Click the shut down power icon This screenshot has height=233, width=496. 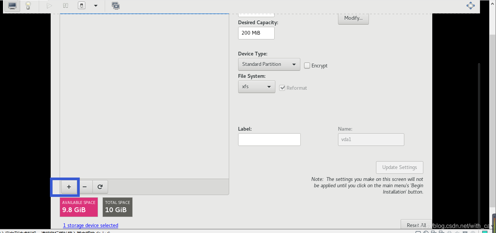pyautogui.click(x=82, y=6)
